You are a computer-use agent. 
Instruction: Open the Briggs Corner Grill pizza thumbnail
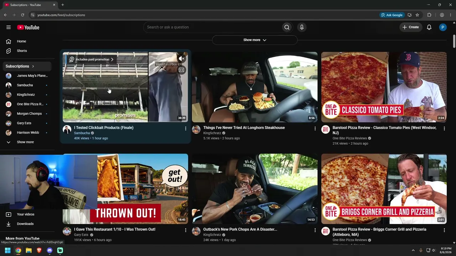(384, 189)
